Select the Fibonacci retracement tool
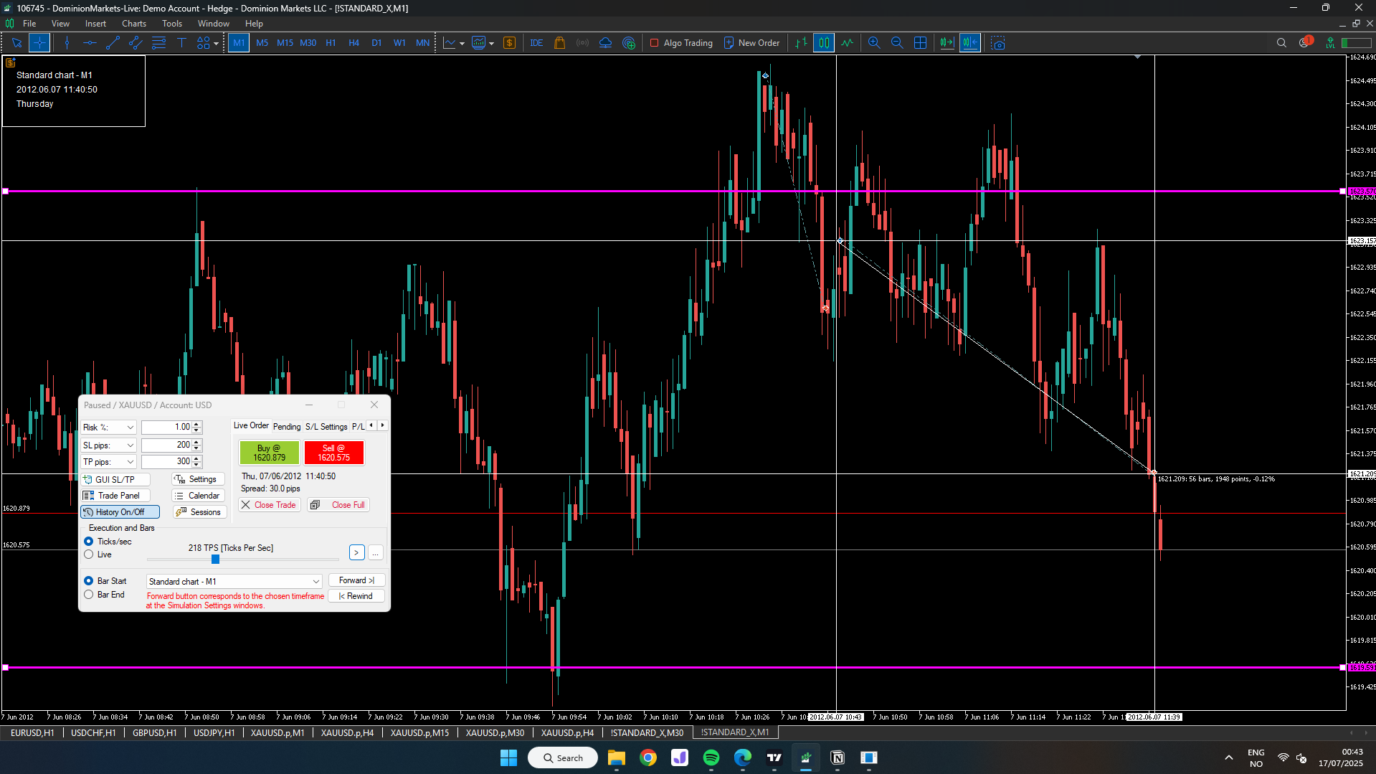This screenshot has width=1376, height=774. 158,43
